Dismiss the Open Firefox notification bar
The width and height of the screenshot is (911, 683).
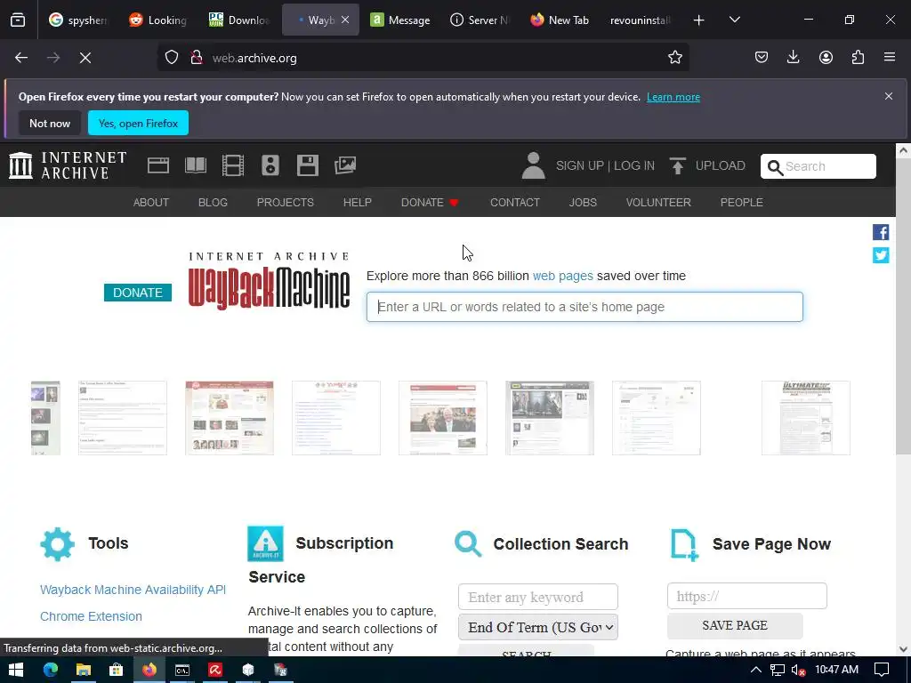coord(889,96)
